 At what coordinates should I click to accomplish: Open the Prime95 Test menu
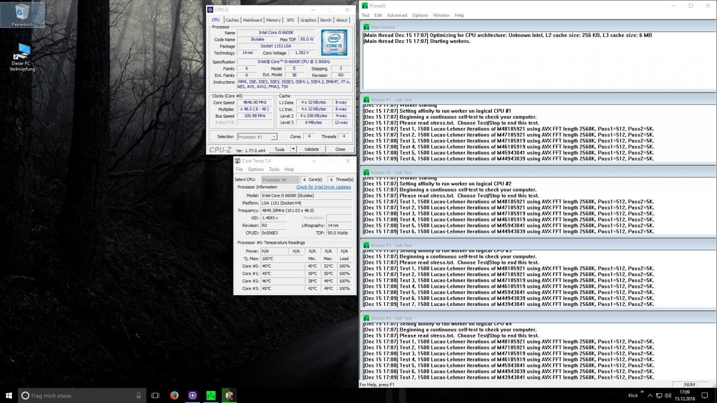click(366, 15)
